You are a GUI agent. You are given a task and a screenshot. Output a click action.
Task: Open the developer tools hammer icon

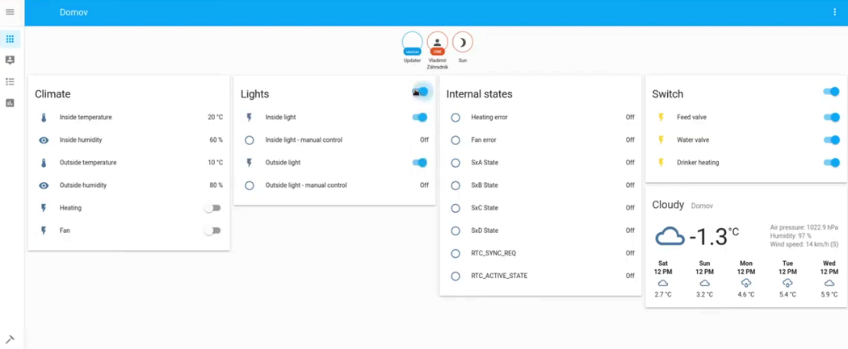pos(10,339)
